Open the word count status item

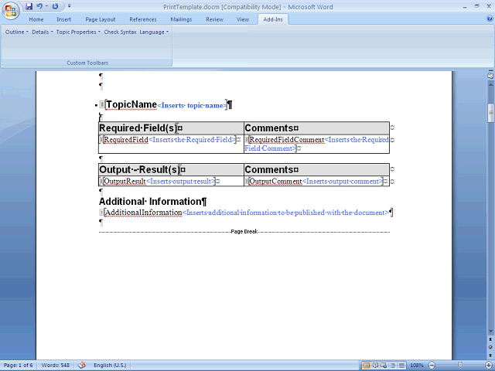[55, 366]
